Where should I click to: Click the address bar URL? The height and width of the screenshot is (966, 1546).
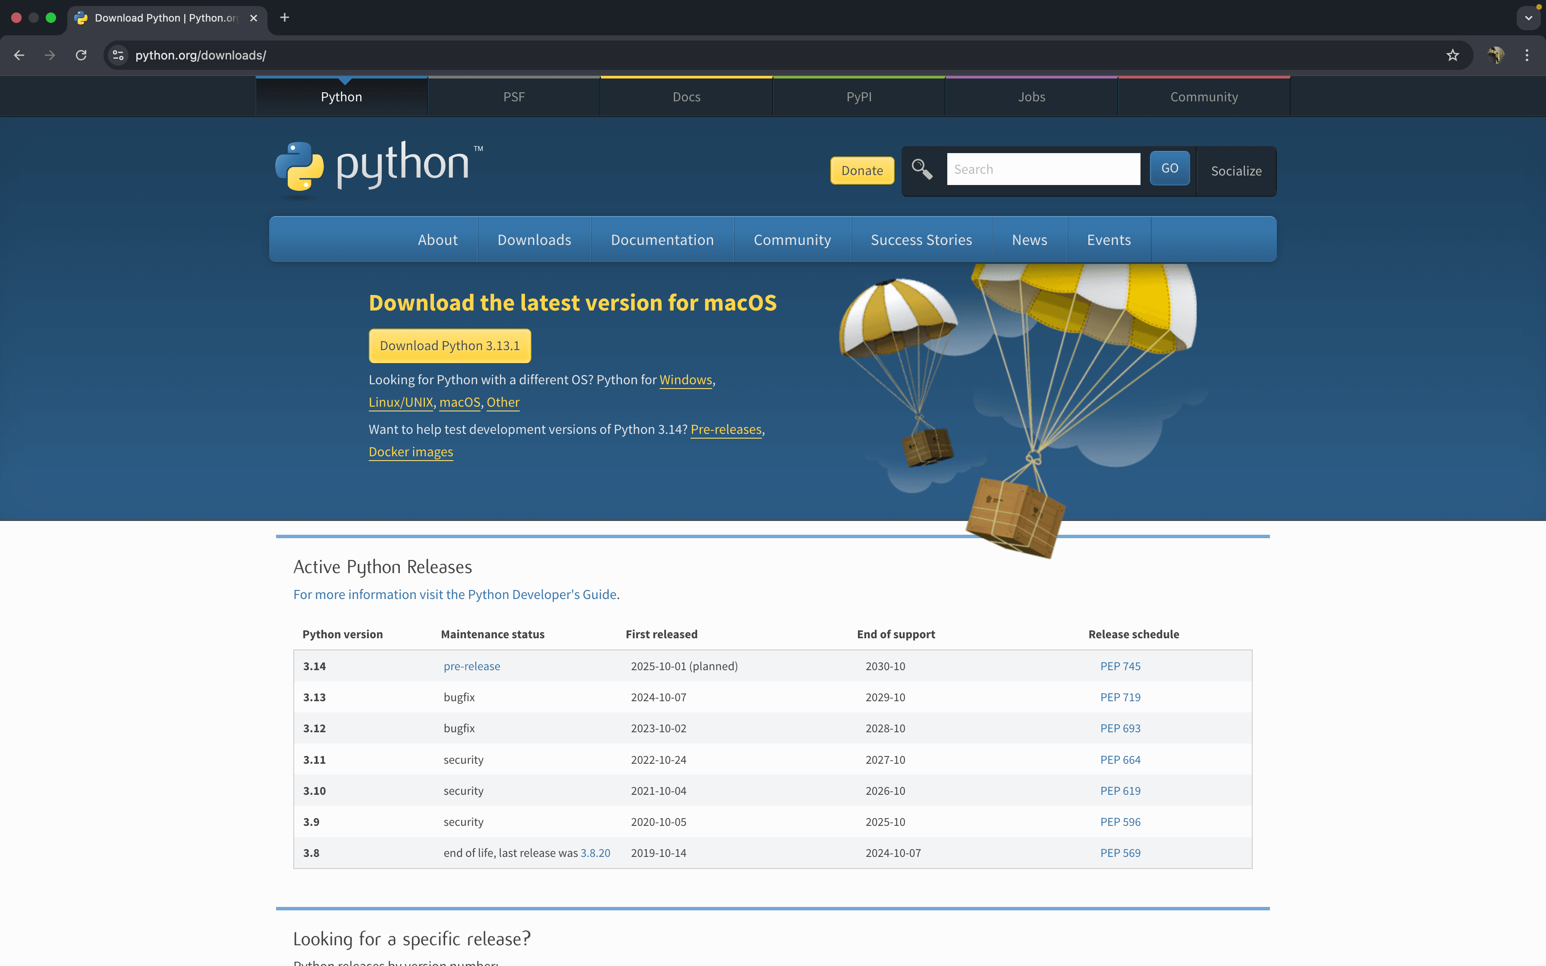(201, 56)
